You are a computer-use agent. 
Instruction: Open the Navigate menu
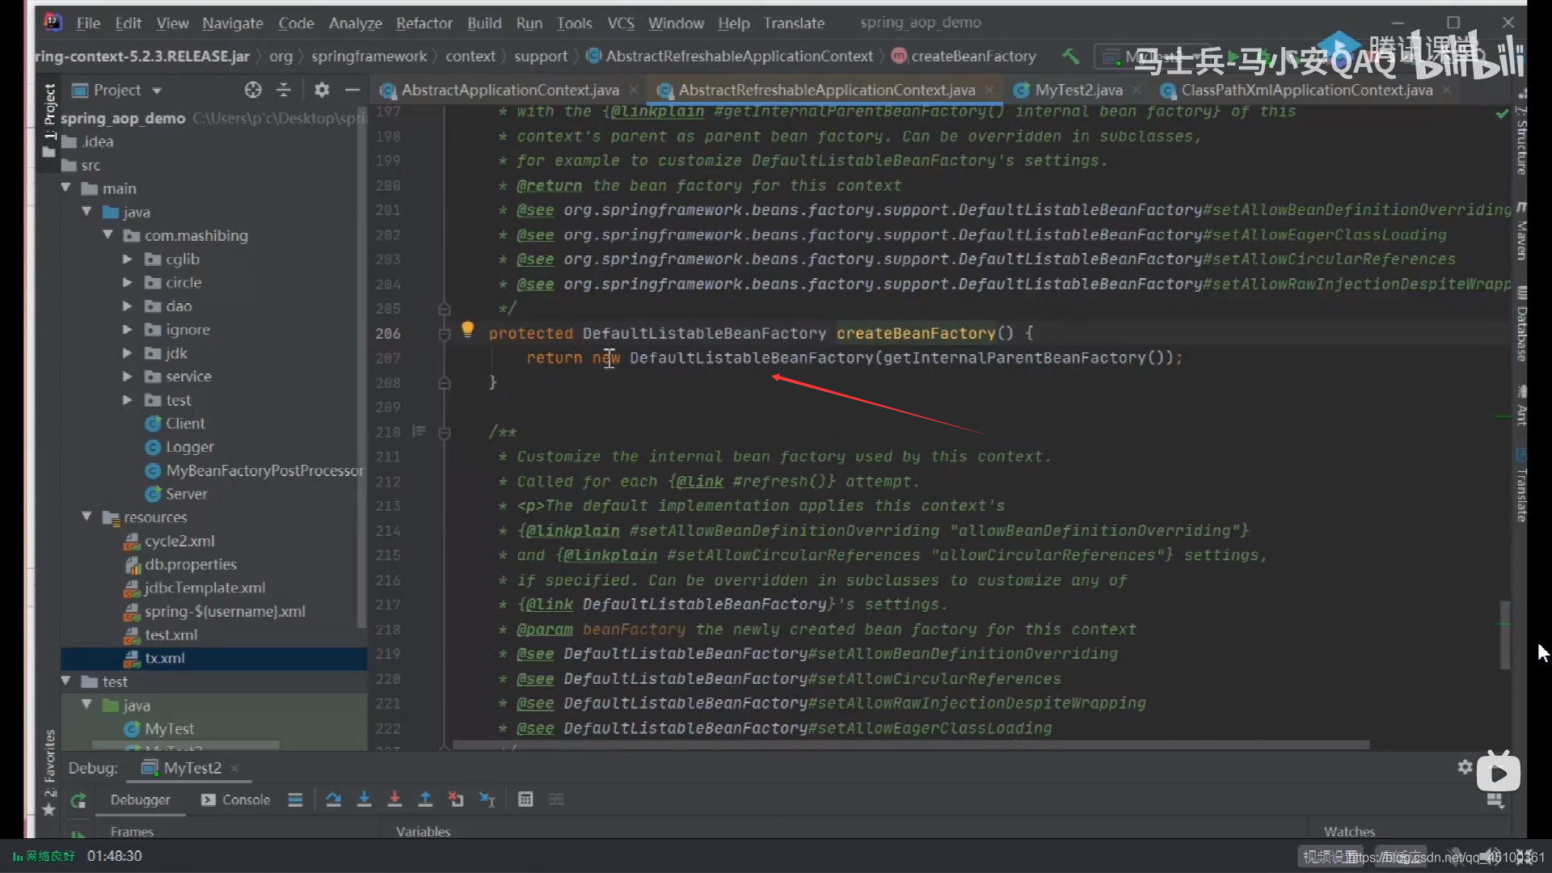click(x=232, y=23)
